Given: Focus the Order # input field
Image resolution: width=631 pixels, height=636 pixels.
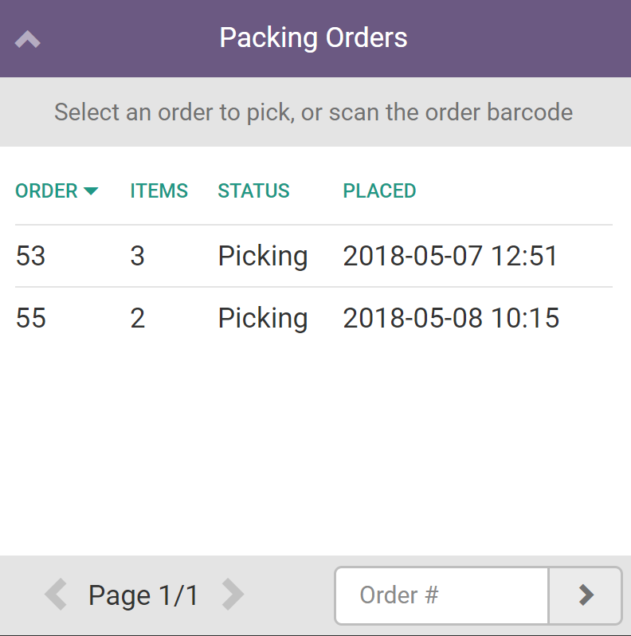Looking at the screenshot, I should click(441, 595).
